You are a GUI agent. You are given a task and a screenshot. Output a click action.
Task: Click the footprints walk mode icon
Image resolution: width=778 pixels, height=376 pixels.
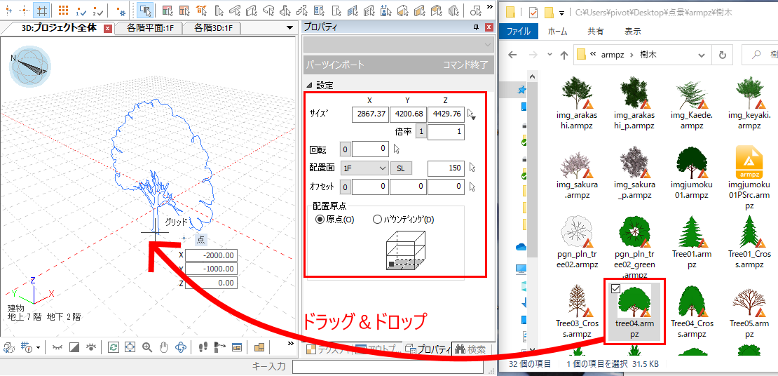pyautogui.click(x=203, y=347)
